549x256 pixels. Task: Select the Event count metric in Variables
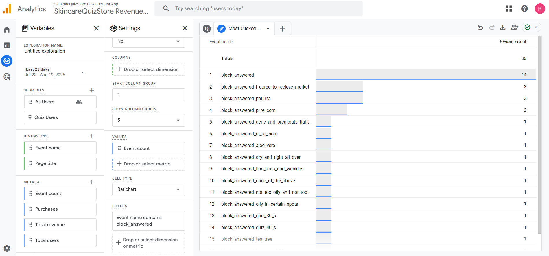click(x=60, y=194)
